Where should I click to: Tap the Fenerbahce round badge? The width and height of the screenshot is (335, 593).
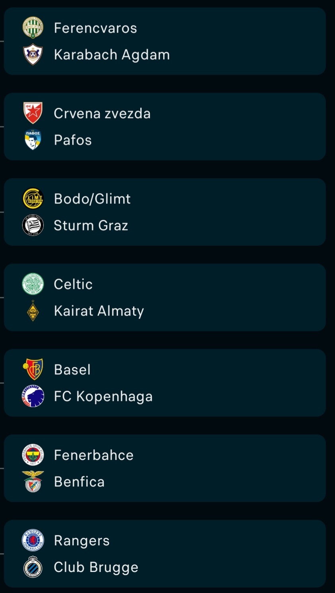33,455
